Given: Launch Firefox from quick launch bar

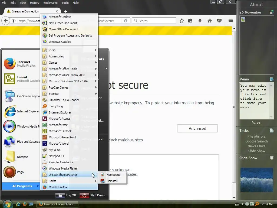Looking at the screenshot, I should click(x=24, y=204).
